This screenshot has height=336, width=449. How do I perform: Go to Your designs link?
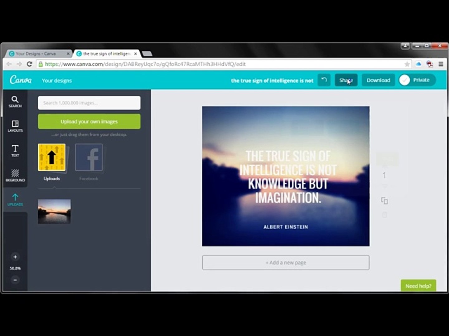tap(57, 81)
